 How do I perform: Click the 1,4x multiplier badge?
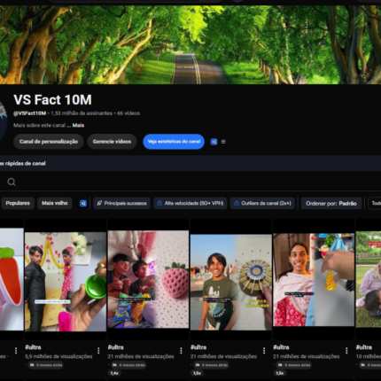(114, 373)
